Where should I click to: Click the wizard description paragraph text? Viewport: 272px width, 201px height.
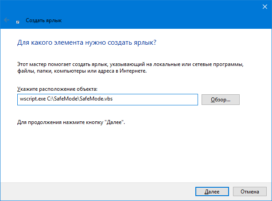(130, 68)
